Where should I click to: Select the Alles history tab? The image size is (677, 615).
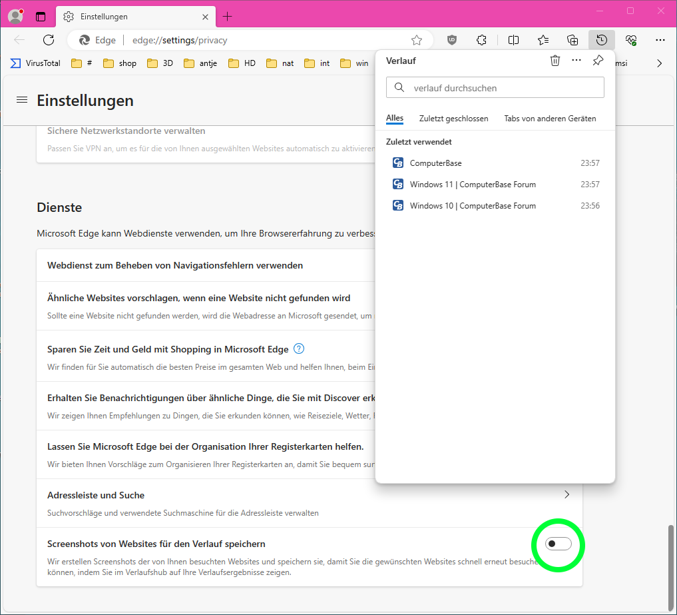coord(395,118)
